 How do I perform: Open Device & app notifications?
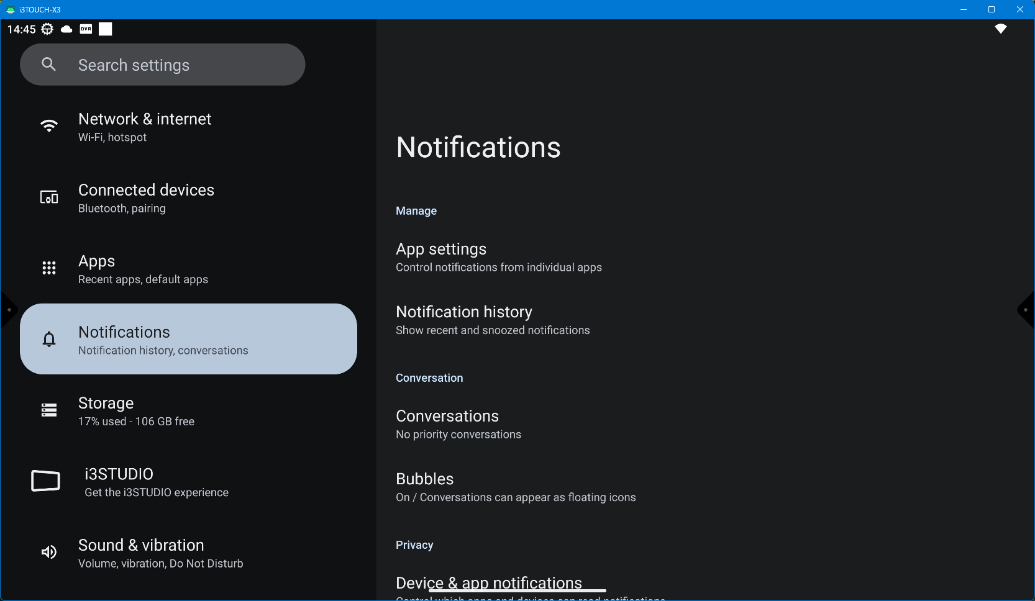488,583
